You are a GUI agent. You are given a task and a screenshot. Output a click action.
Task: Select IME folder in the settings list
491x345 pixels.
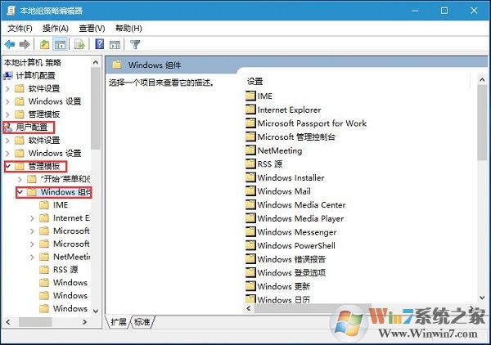[259, 96]
